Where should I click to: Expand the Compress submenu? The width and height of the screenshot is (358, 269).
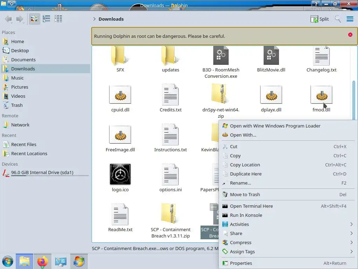point(288,243)
